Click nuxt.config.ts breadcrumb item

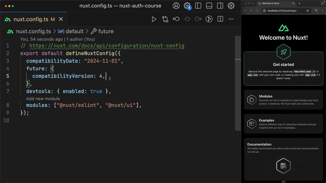coord(33,31)
